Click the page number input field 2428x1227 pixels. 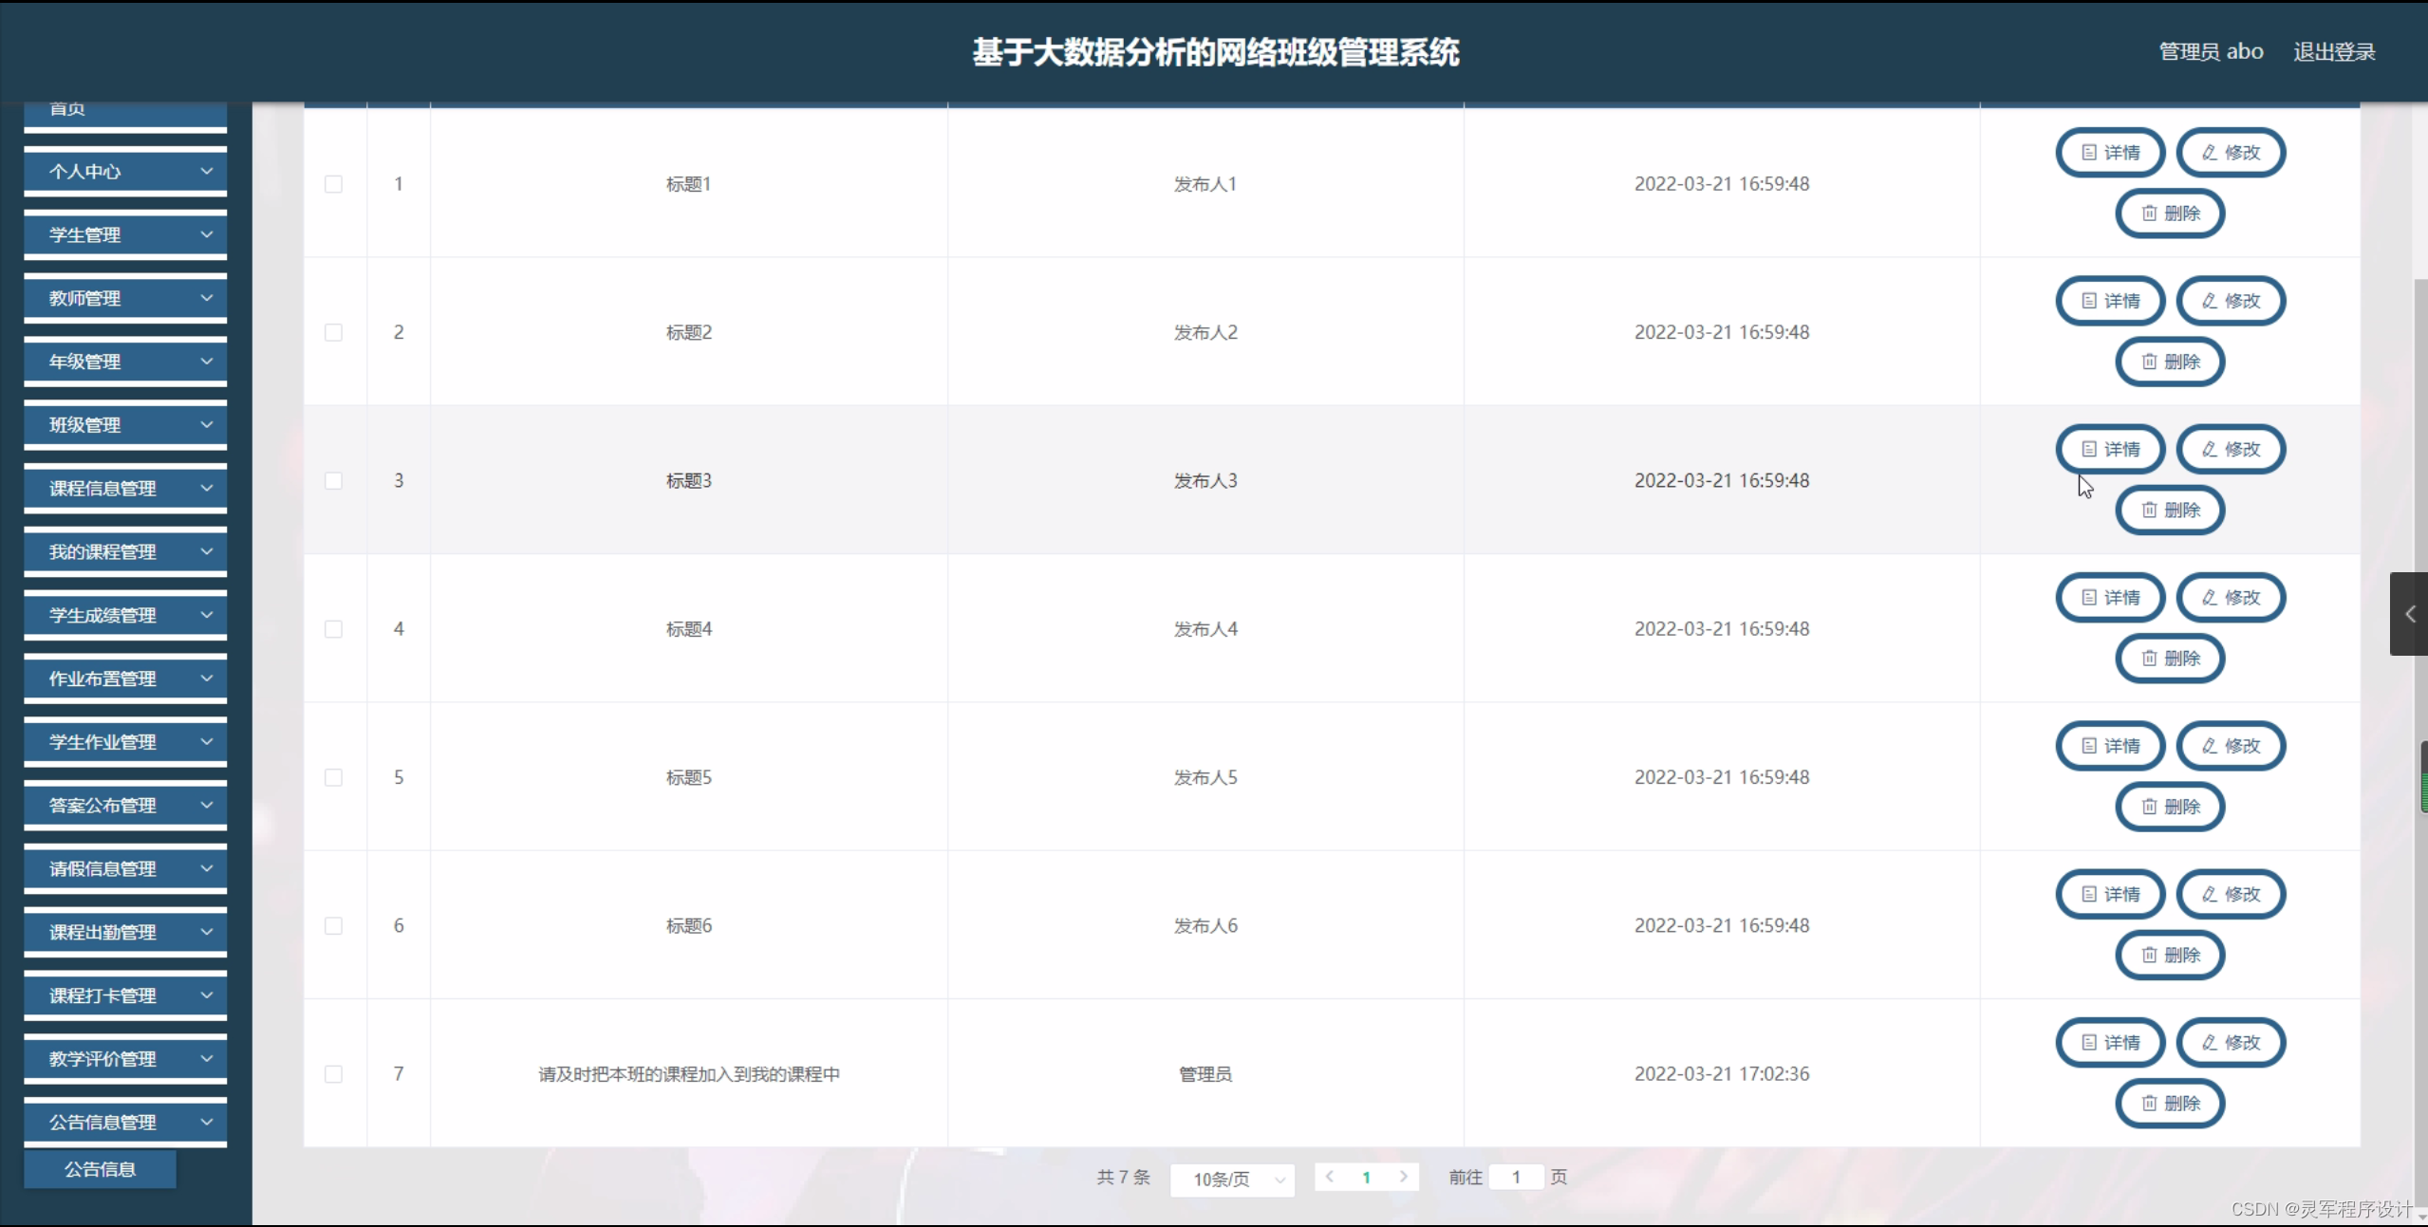coord(1516,1177)
